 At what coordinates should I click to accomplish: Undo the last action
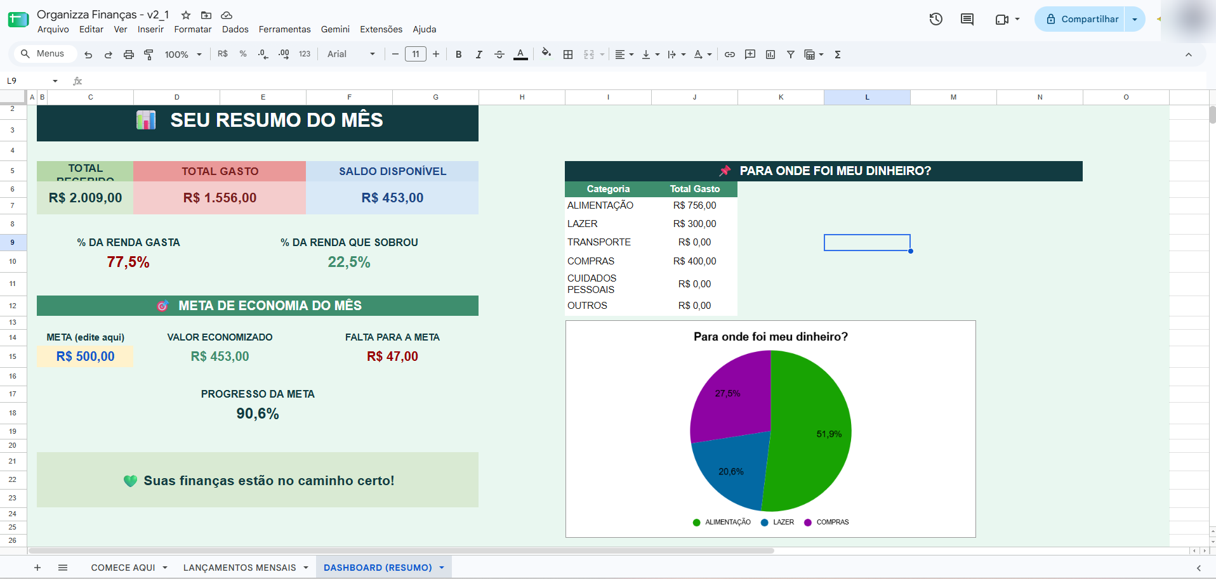click(x=88, y=55)
